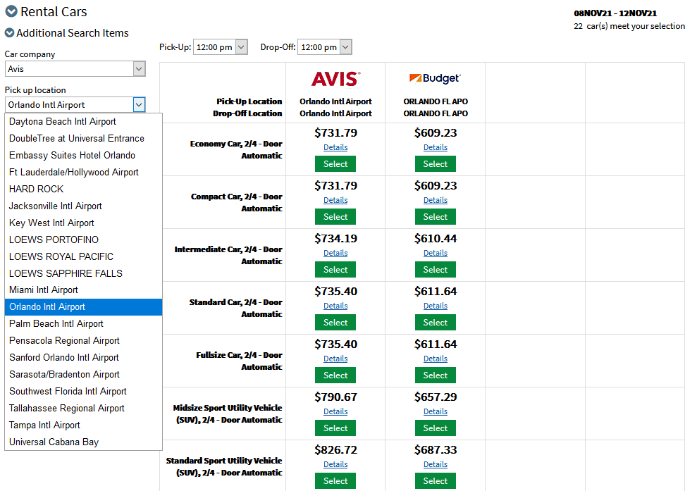Screen dimensions: 685x491
Task: Show Details for Avis Intermediate Car
Action: pyautogui.click(x=335, y=254)
